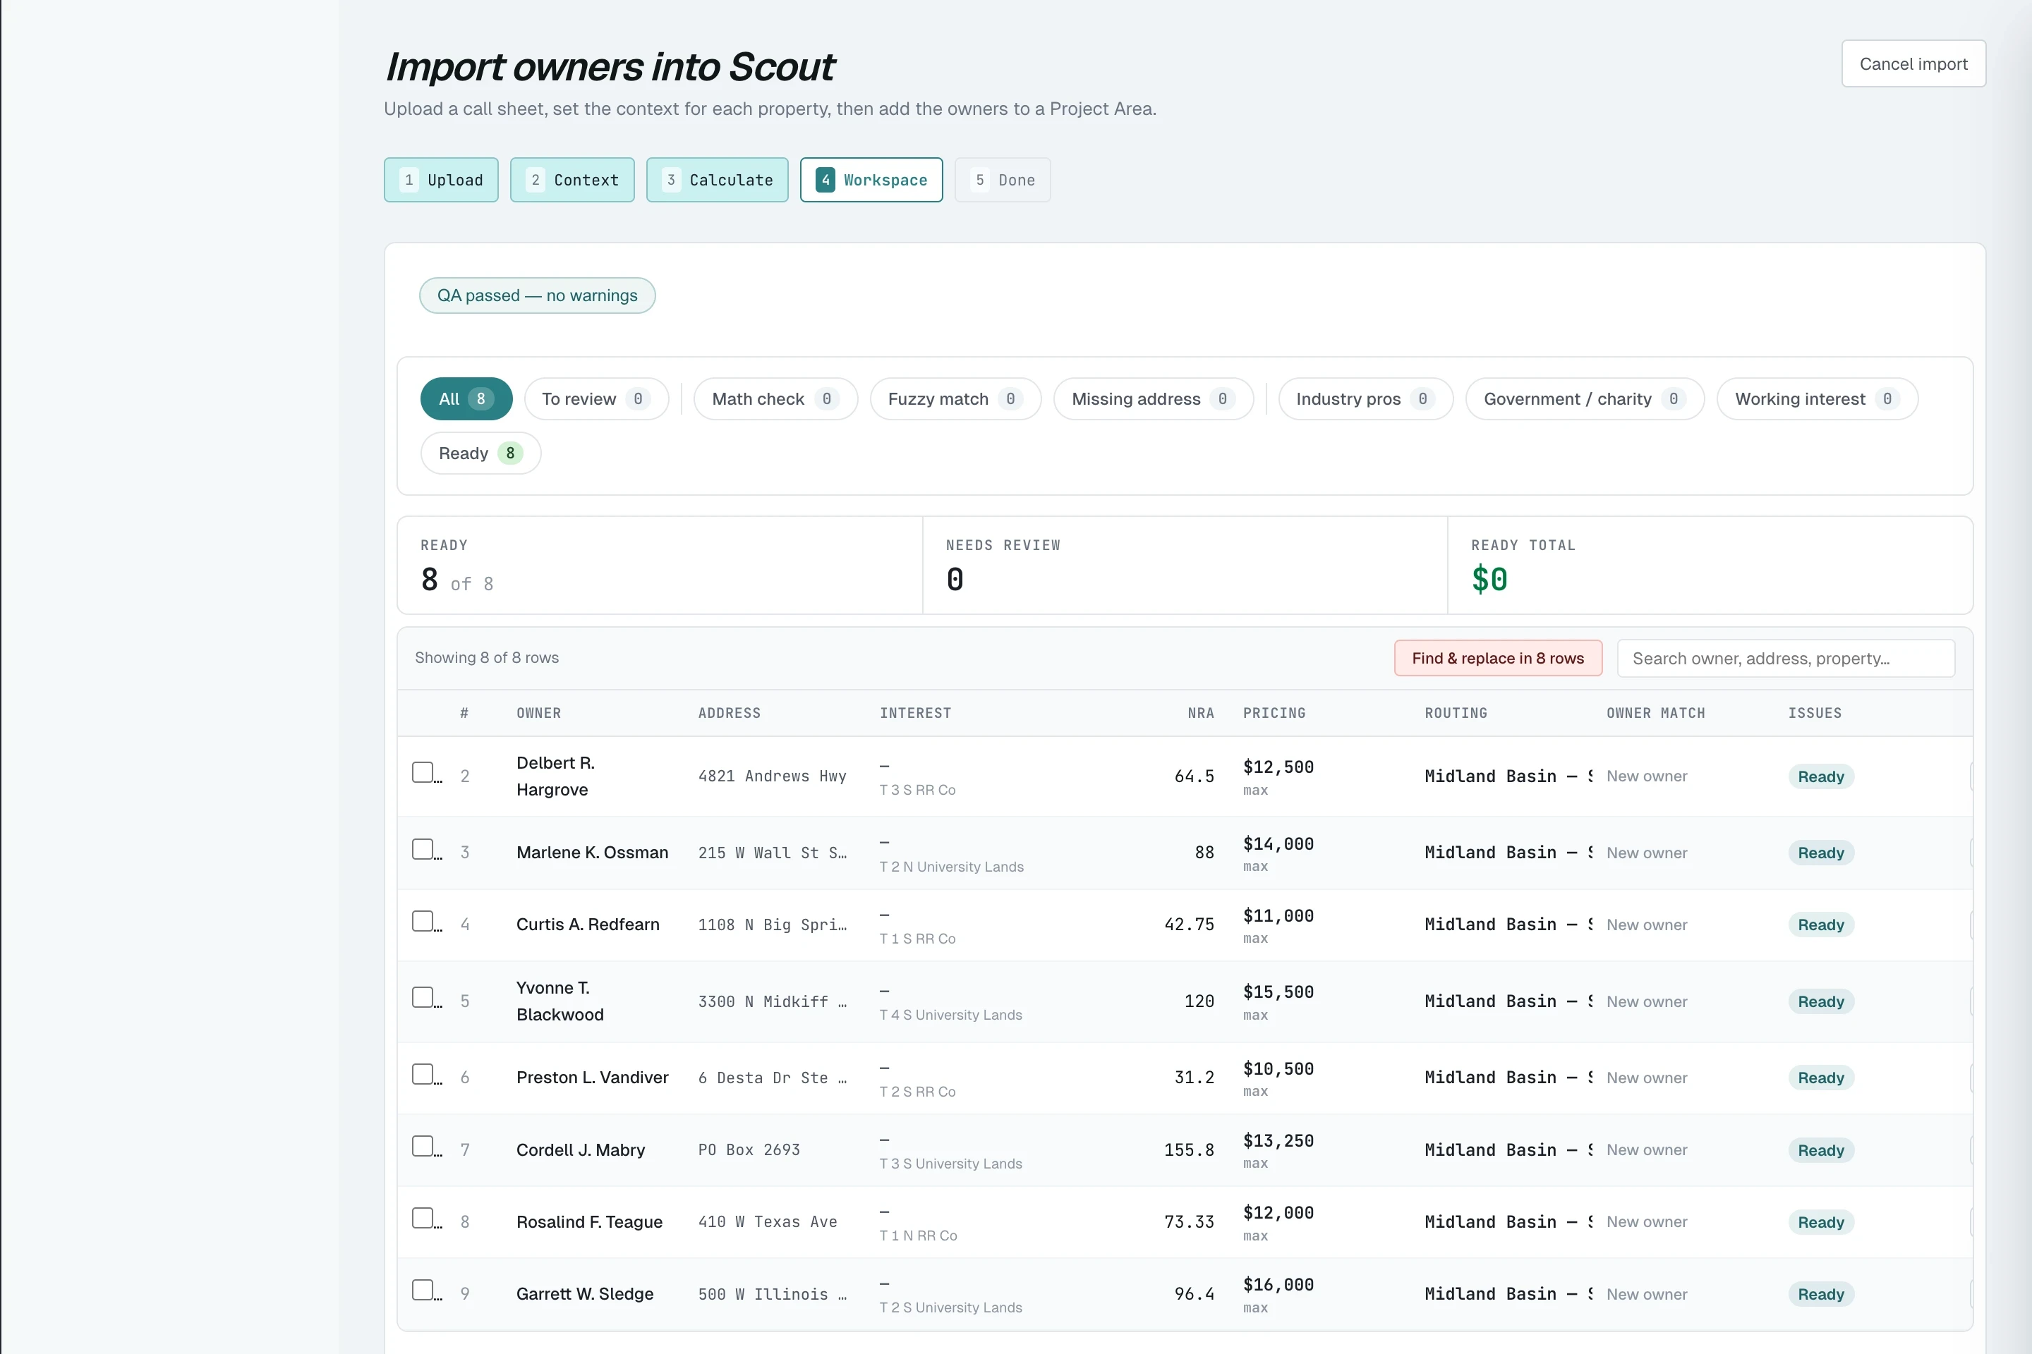Click the $14,000 pricing value

1278,843
